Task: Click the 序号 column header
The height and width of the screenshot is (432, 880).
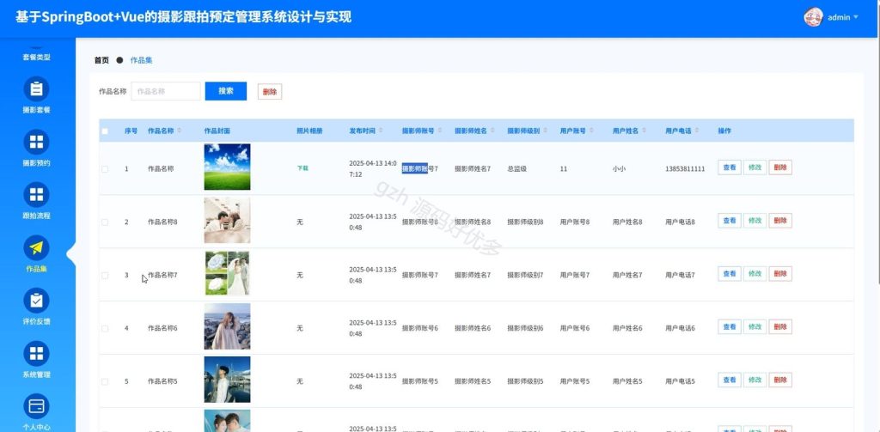Action: click(x=131, y=131)
